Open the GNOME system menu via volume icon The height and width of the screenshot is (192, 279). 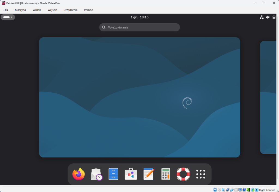click(x=268, y=17)
